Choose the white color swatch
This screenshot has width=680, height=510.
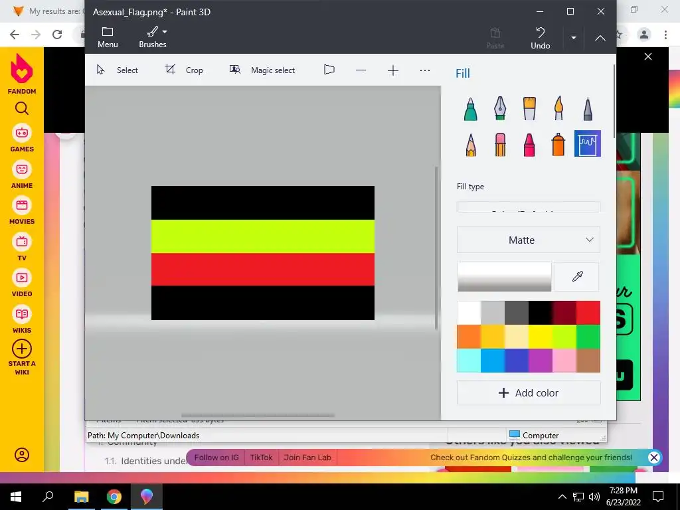469,313
